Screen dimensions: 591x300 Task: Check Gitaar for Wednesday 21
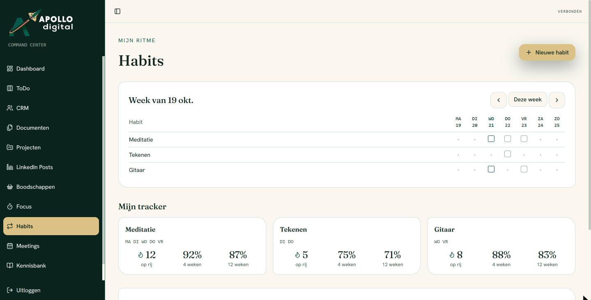click(491, 169)
